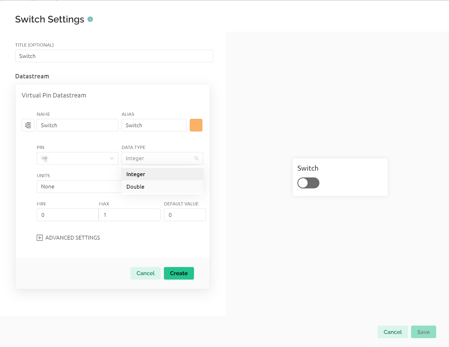Click the search icon in Data Type field
Image resolution: width=449 pixels, height=347 pixels.
(x=197, y=158)
